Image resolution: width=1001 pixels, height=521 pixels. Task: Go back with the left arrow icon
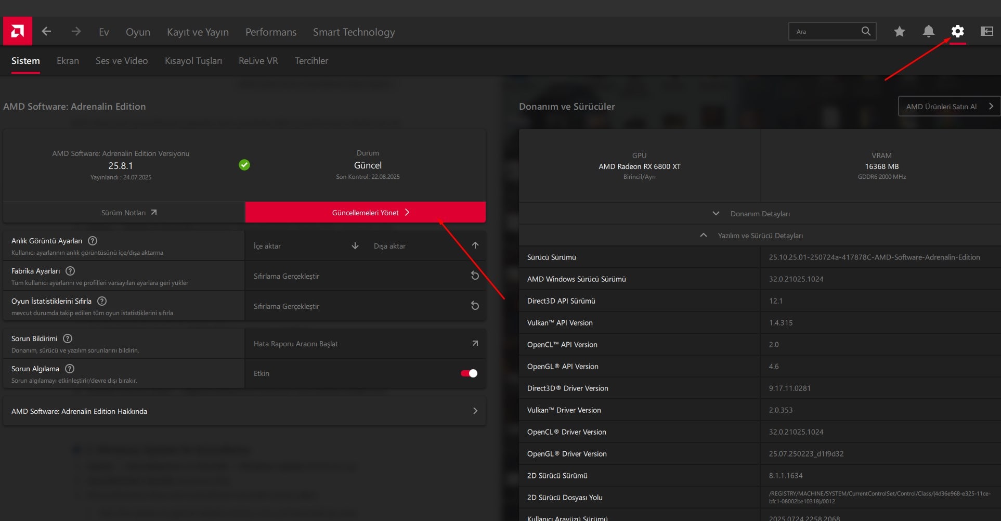(x=46, y=32)
